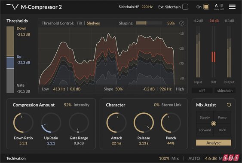Select preset slot A
Image resolution: width=242 pixels, height=163 pixels.
216,6
